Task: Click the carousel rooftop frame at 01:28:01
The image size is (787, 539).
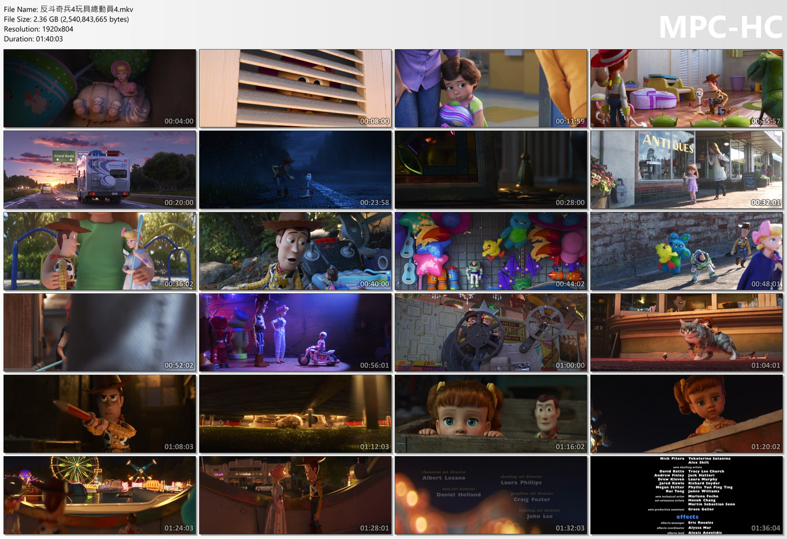Action: click(x=295, y=495)
